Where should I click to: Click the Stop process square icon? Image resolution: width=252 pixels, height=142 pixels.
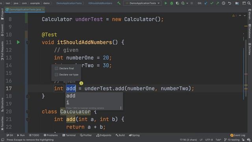click(192, 3)
